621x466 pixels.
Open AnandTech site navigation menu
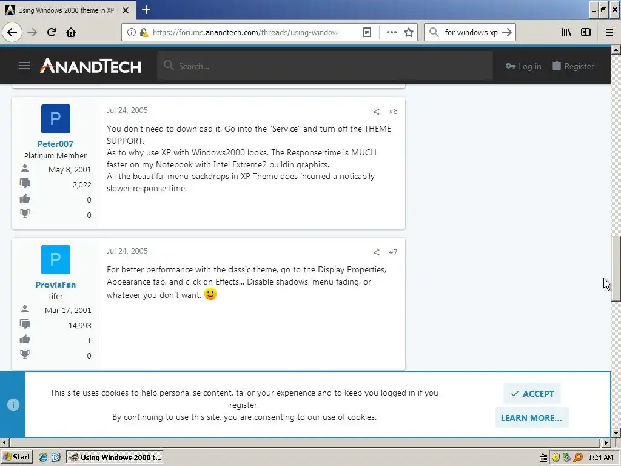coord(24,66)
